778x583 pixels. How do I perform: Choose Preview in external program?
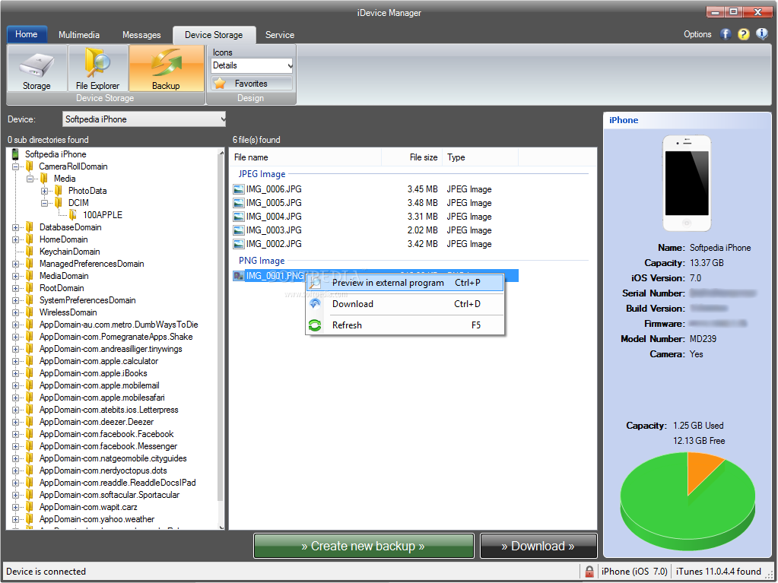405,283
